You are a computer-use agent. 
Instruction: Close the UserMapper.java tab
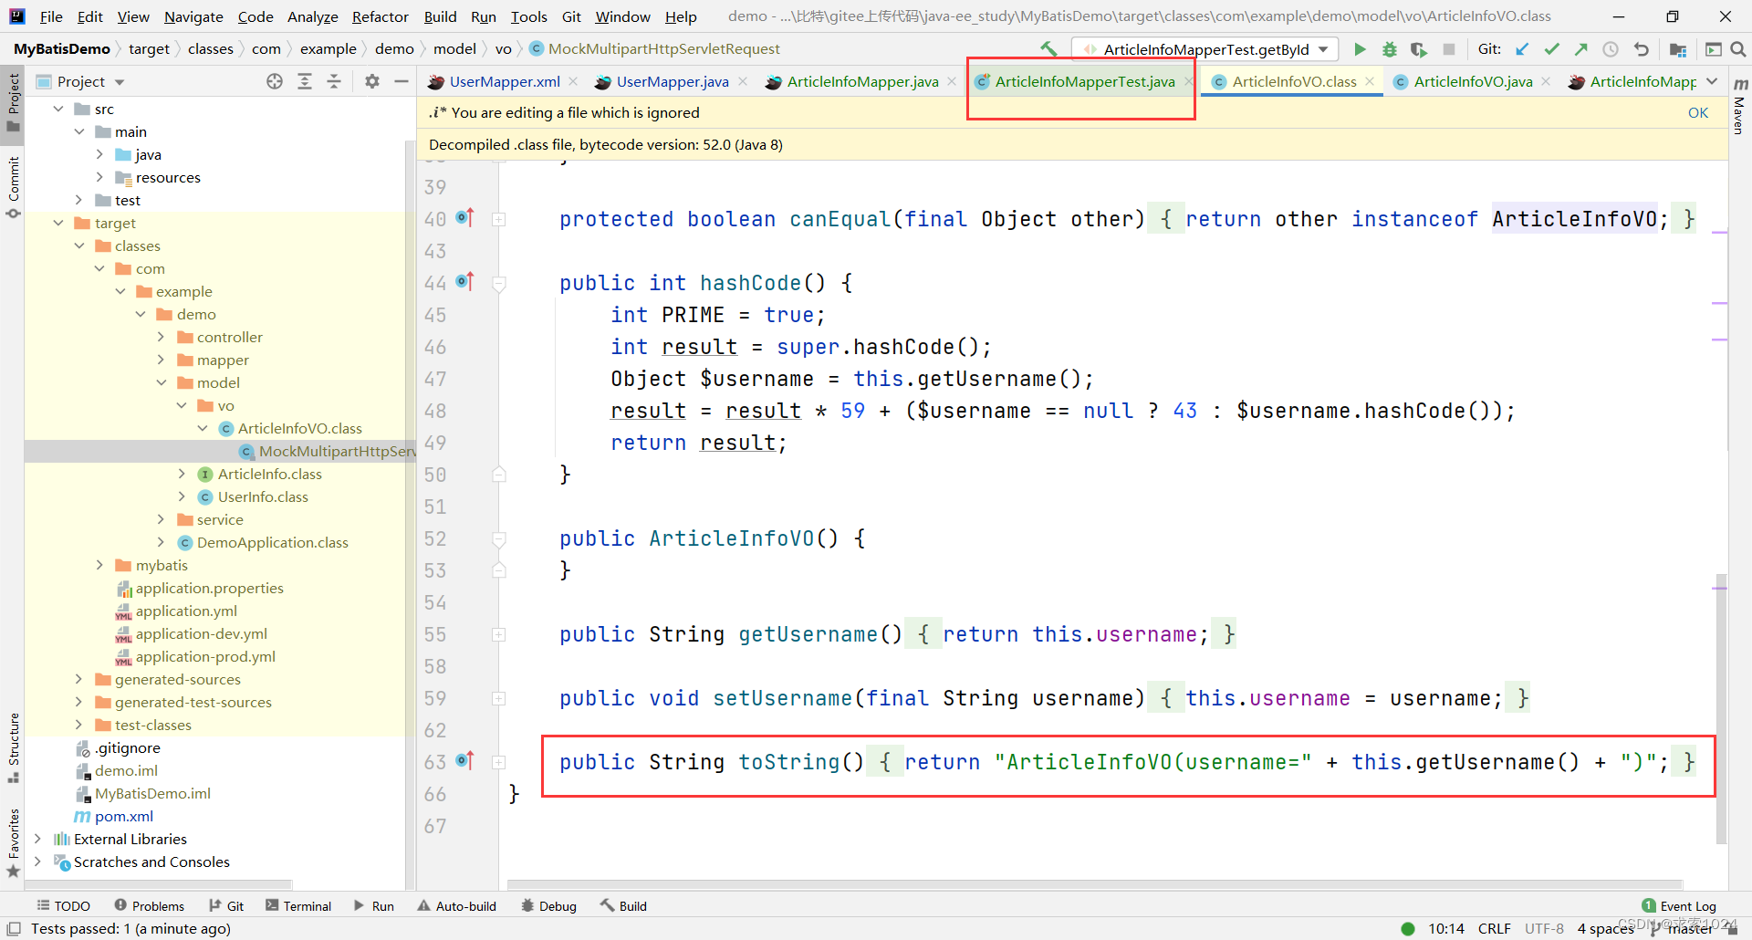point(743,81)
